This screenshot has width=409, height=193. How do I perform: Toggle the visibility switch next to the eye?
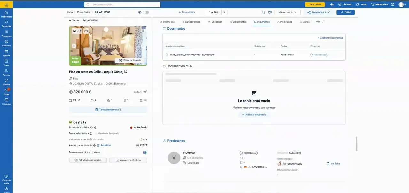pos(146,12)
